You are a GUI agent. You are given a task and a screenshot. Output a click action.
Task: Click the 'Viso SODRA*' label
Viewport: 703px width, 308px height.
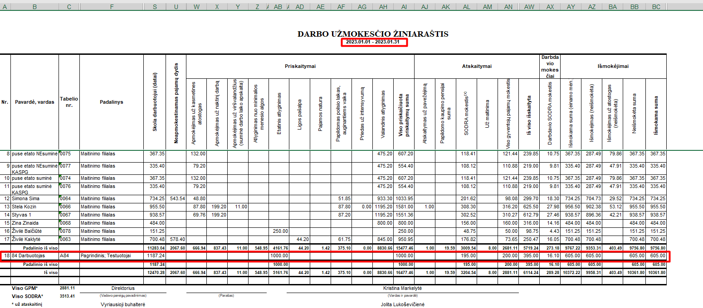click(x=28, y=296)
